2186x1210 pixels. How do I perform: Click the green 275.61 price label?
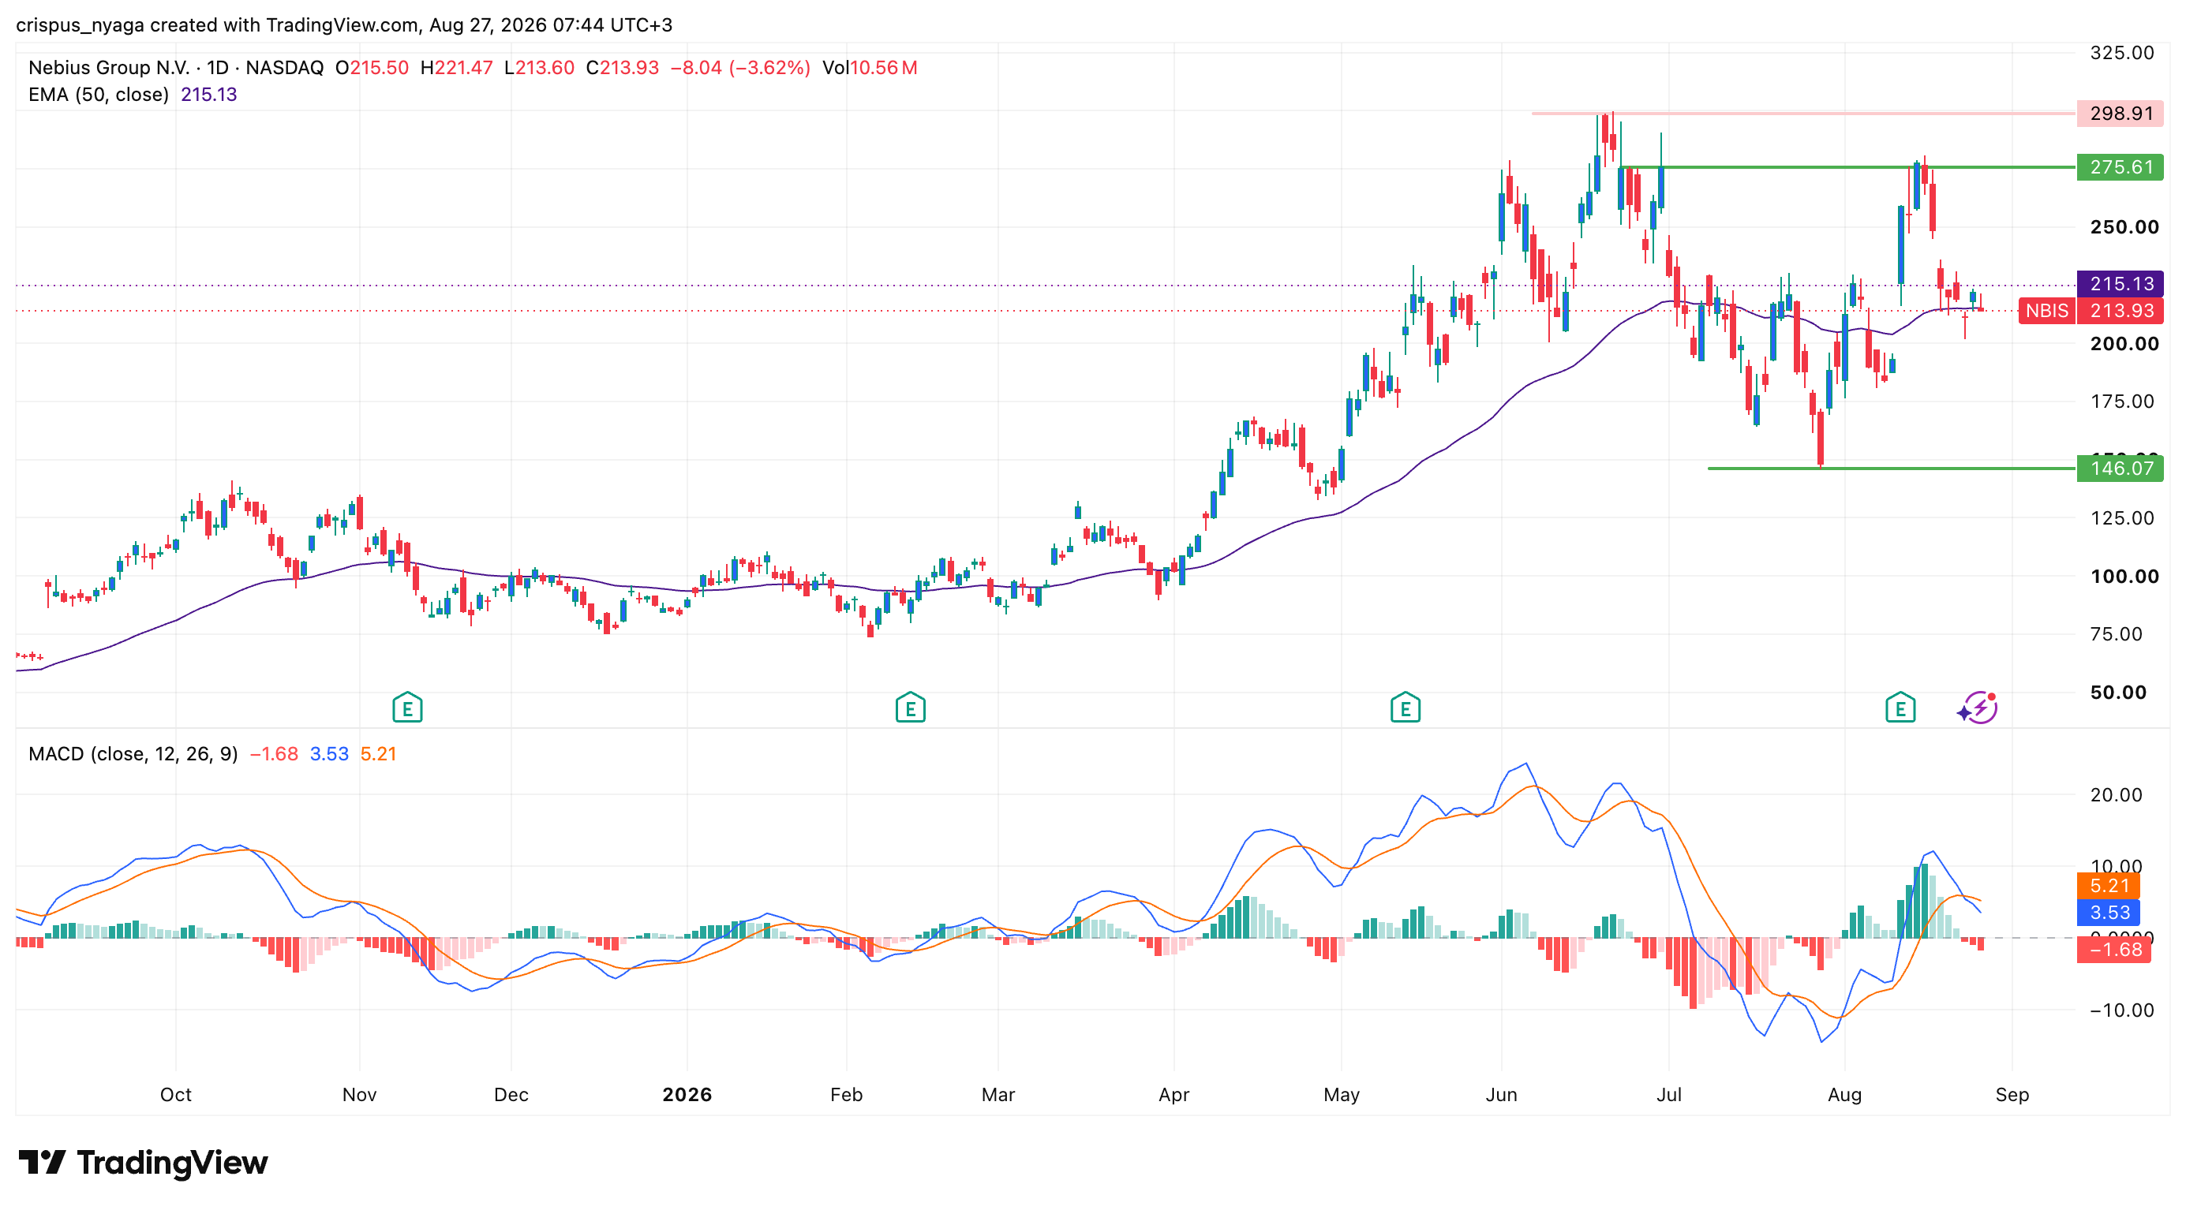2120,167
